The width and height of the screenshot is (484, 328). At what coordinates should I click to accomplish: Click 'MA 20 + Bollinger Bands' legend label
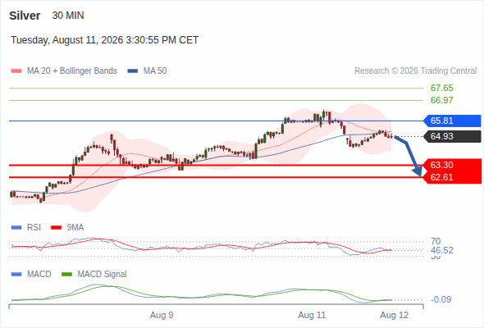pos(72,71)
